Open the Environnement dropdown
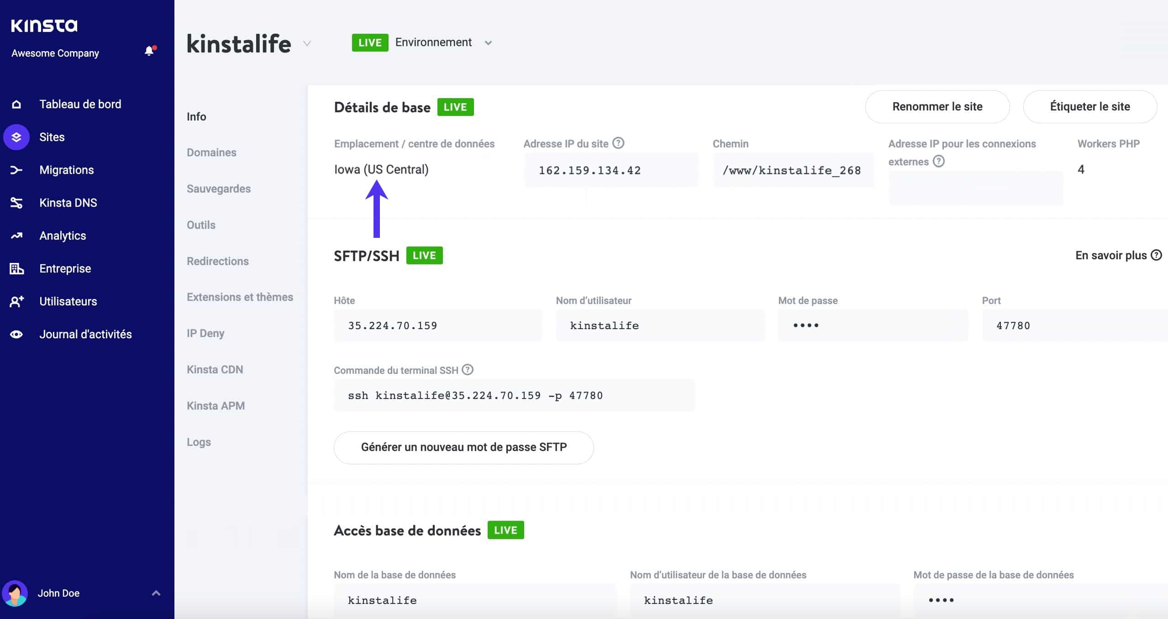 [488, 43]
